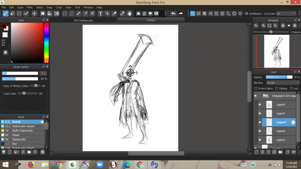This screenshot has height=169, width=301.
Task: Open the Snap menu
Action: (x=49, y=8)
